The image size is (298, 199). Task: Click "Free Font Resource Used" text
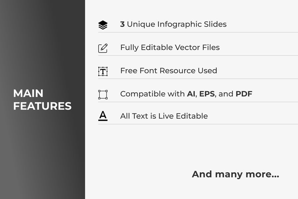[169, 71]
